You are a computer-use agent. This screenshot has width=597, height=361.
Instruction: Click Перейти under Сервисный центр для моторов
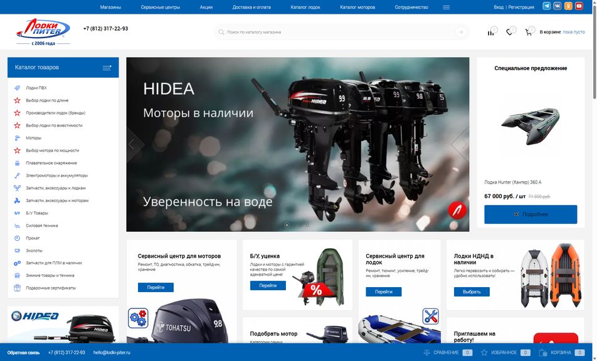pyautogui.click(x=156, y=287)
